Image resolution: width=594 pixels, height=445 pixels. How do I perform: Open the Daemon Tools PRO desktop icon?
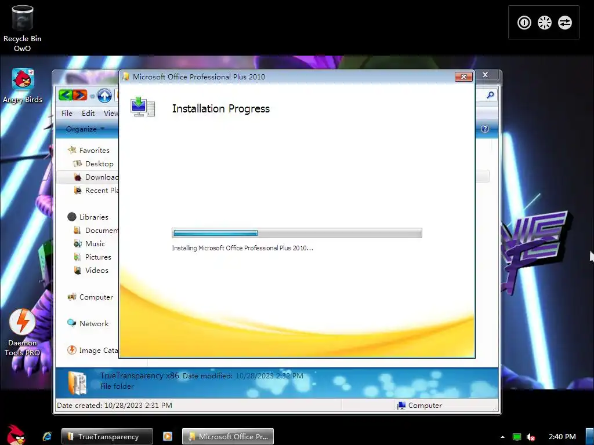(23, 333)
